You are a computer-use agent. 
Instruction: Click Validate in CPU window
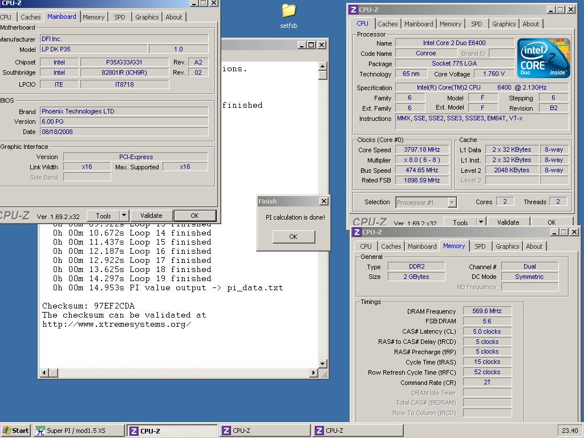point(508,222)
